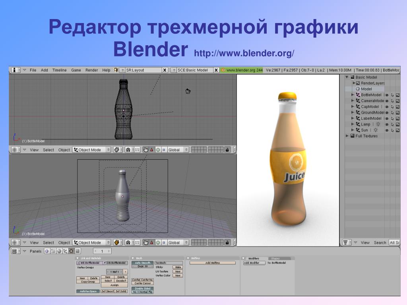Click the Center Cursor button
The image size is (407, 305).
pos(143,284)
